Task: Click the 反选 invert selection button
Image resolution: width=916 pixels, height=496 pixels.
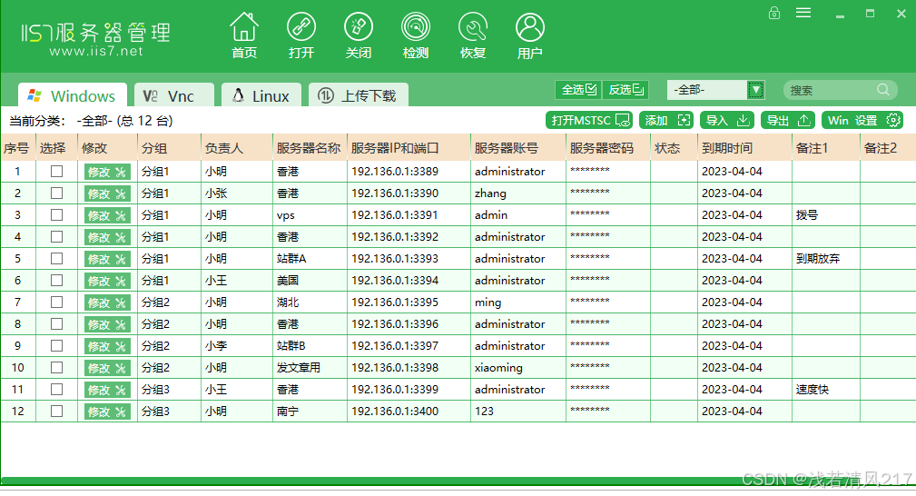Action: click(625, 90)
